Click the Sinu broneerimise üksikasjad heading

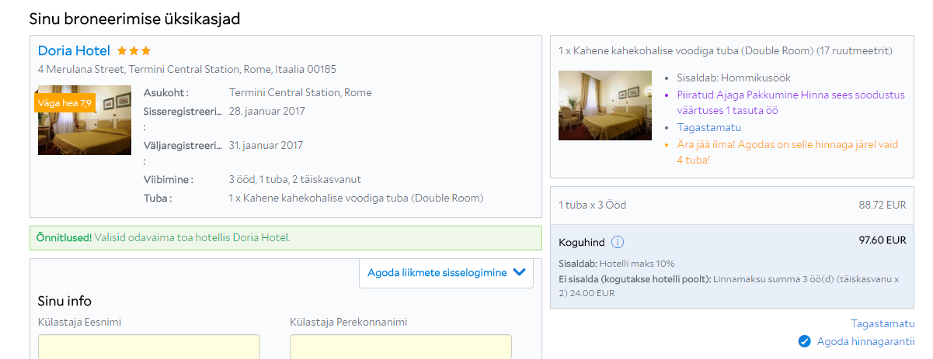(134, 19)
